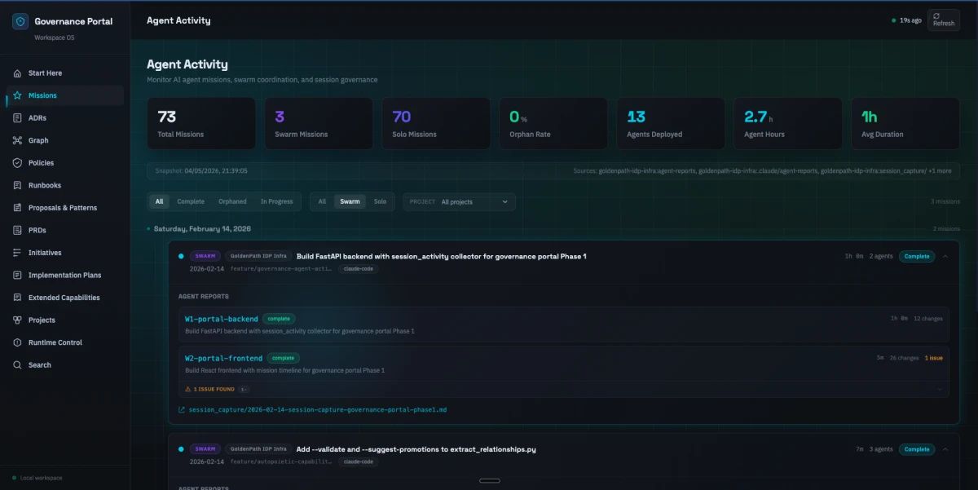Click the +1 more sources text

(940, 171)
